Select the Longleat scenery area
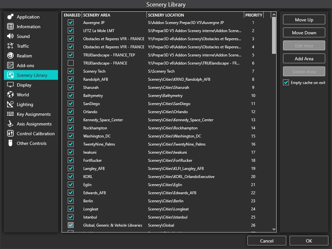Viewport: 332px width, 249px height. [166, 209]
